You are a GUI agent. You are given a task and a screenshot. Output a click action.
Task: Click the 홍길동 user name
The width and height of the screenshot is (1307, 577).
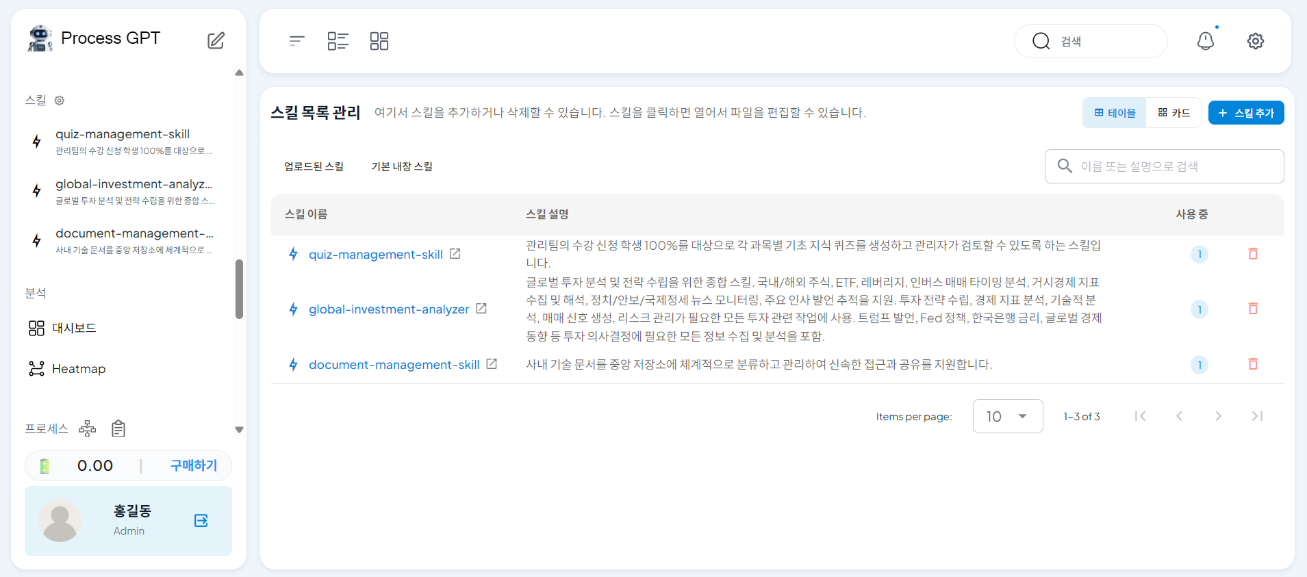coord(132,511)
